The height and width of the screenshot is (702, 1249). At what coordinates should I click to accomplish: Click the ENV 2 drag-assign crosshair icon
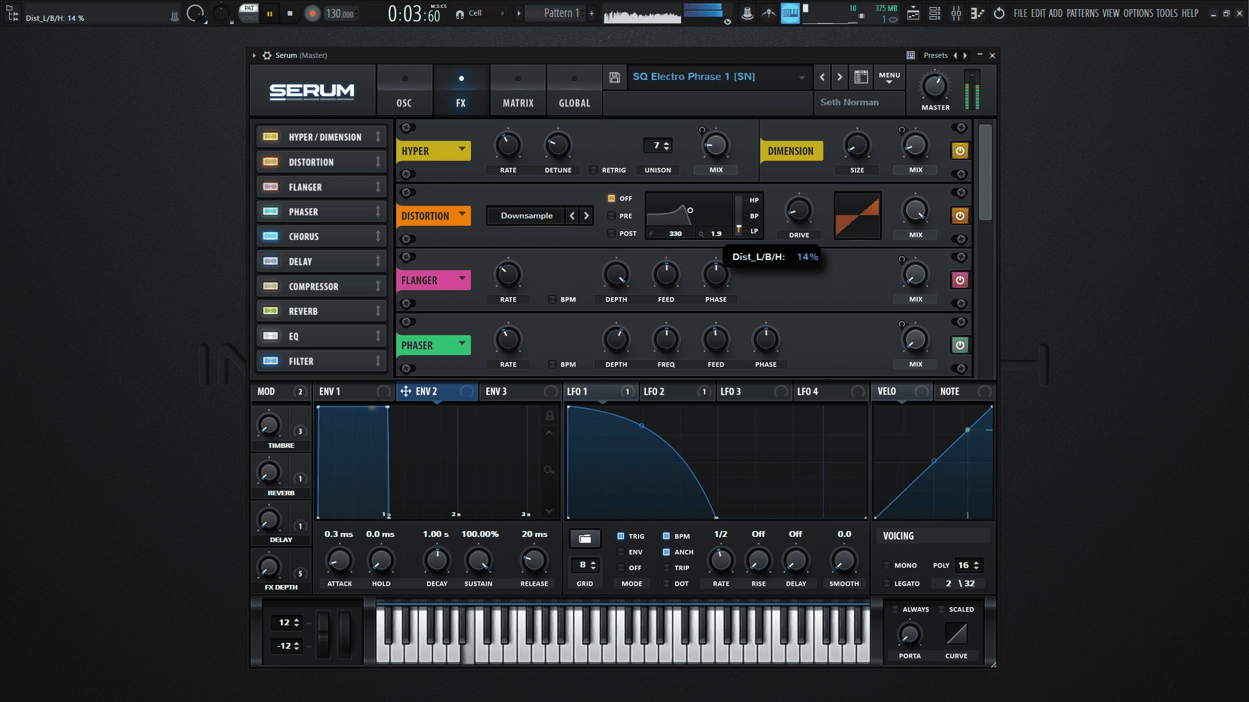405,391
